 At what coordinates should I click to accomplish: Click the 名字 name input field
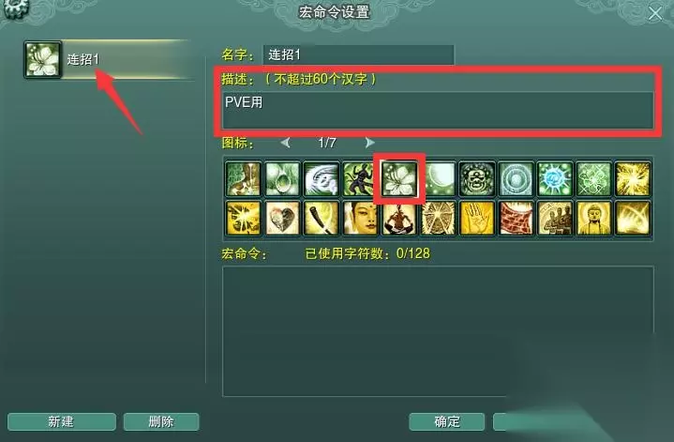[x=358, y=54]
